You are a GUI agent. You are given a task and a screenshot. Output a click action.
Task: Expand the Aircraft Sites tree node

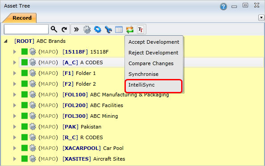pos(15,159)
